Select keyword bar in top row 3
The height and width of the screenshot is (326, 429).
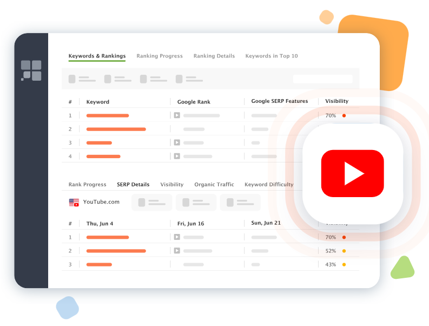click(99, 143)
